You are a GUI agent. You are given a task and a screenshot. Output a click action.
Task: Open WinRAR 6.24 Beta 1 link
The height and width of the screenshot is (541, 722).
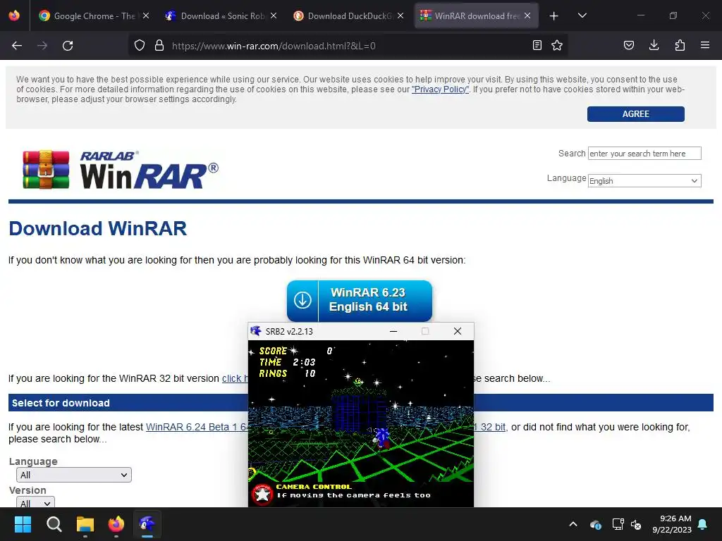pyautogui.click(x=197, y=427)
